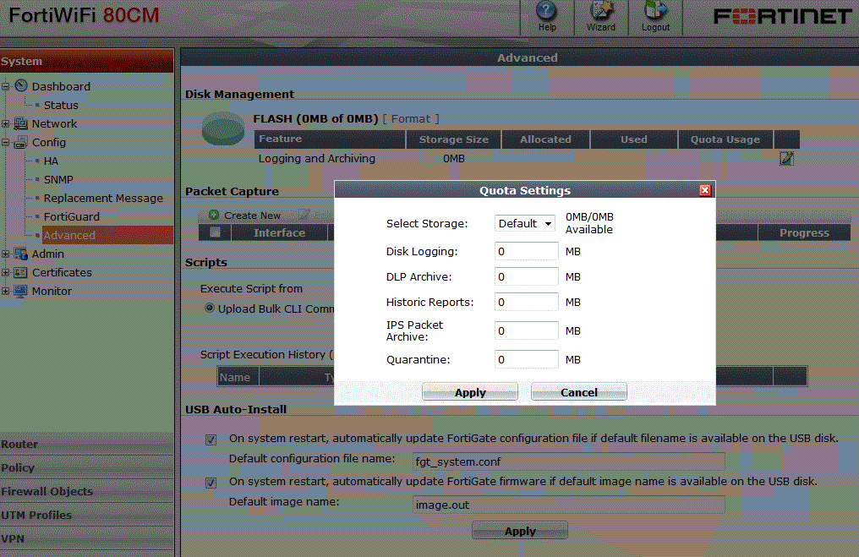Open the UTM Profiles menu section

(x=86, y=515)
